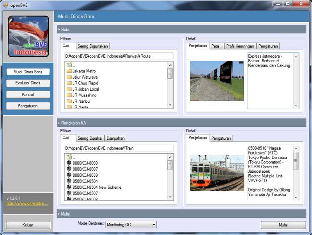Select 8500KCJ-8504 New Scheme text row
This screenshot has width=312, height=235.
tap(97, 187)
